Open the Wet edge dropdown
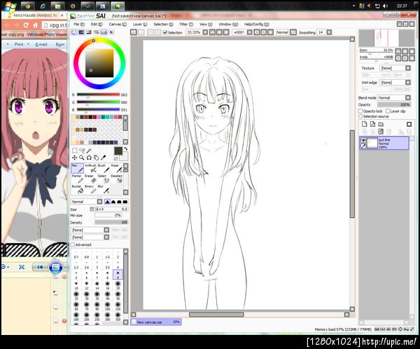The width and height of the screenshot is (420, 349). 408,83
